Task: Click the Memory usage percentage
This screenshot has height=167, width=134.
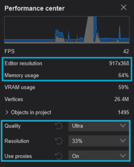Action: pos(123,75)
